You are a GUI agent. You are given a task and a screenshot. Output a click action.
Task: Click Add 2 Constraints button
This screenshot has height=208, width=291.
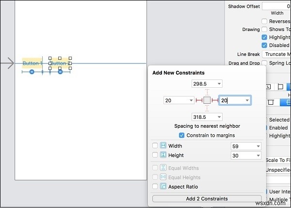(207, 199)
